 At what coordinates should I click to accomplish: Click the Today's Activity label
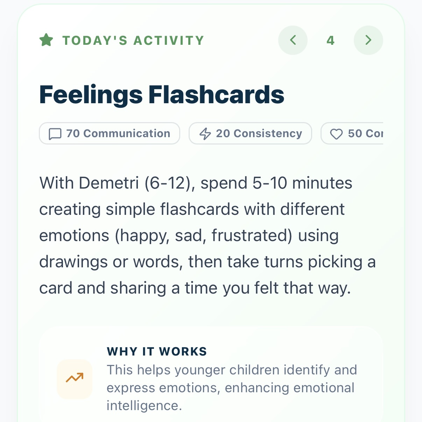click(133, 40)
